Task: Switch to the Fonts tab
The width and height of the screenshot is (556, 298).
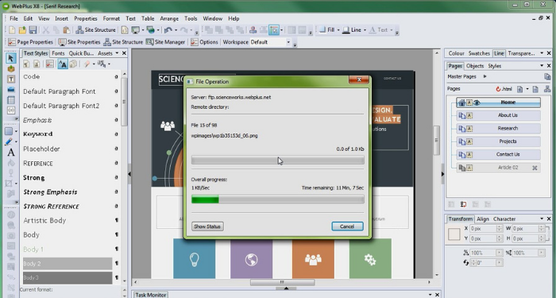Action: (58, 53)
